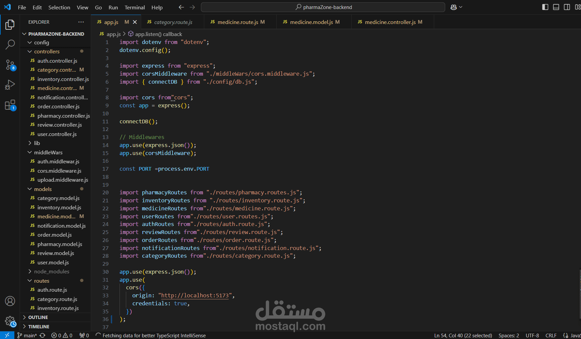The width and height of the screenshot is (581, 339).
Task: Open the Explorer view in activity bar
Action: click(10, 24)
